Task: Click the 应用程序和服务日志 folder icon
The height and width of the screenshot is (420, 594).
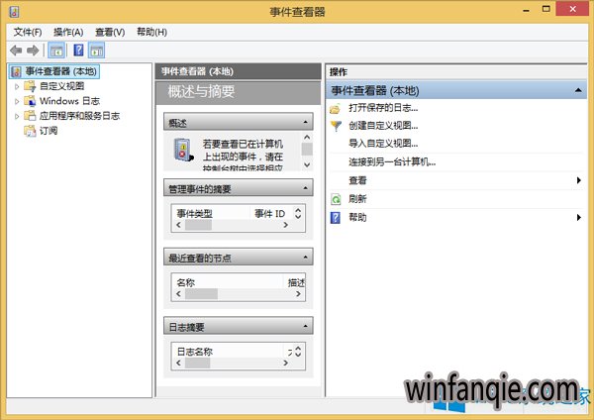Action: point(30,116)
